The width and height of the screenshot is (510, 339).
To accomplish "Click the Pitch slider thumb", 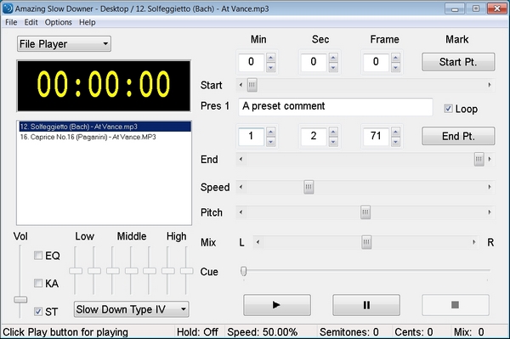I will 365,212.
